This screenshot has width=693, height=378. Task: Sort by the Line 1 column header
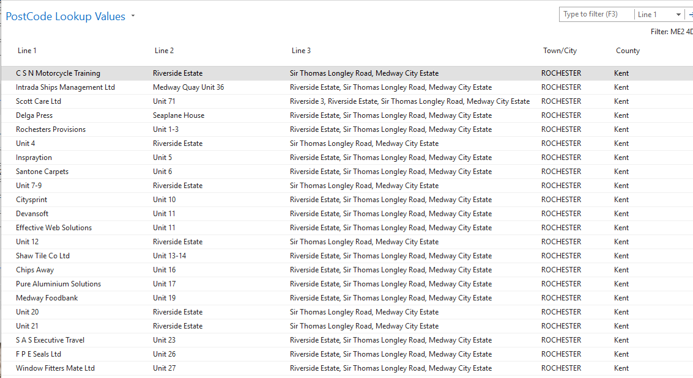point(27,51)
